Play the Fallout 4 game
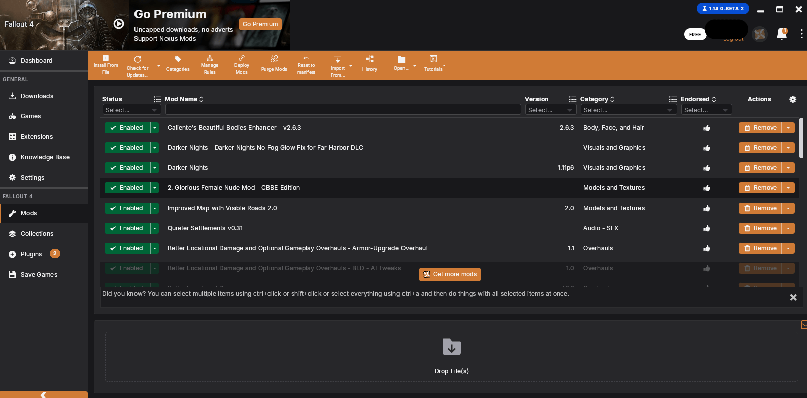 pyautogui.click(x=119, y=24)
